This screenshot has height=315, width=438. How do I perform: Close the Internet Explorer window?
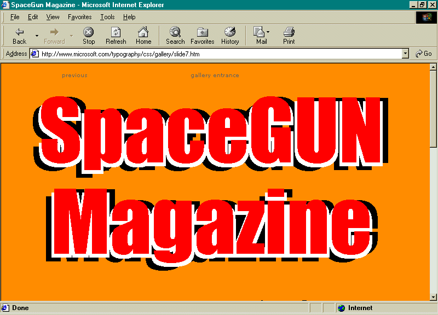432,5
